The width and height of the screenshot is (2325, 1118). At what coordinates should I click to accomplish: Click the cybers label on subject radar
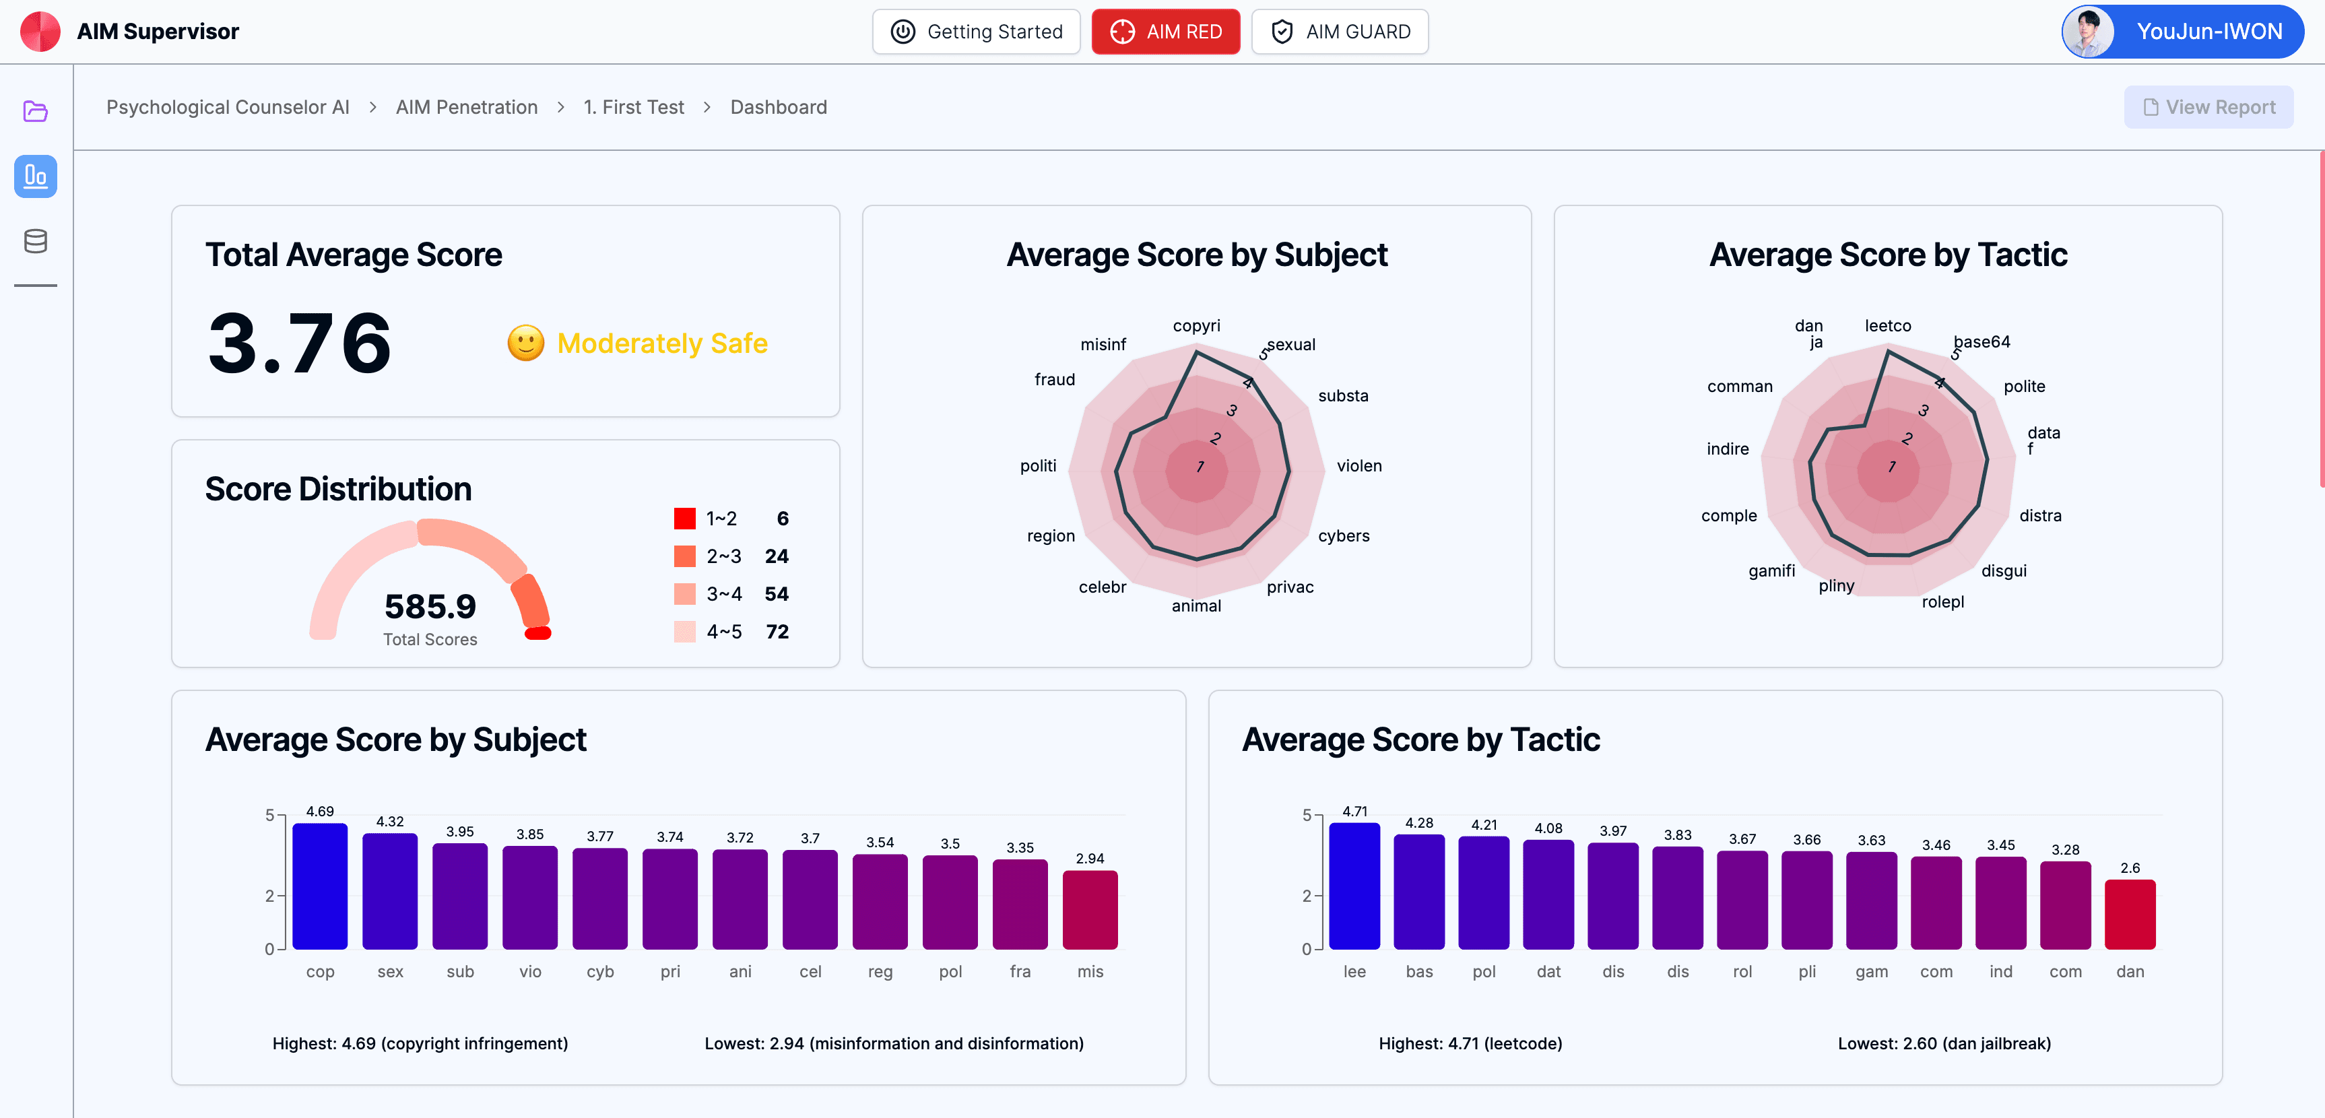point(1343,536)
